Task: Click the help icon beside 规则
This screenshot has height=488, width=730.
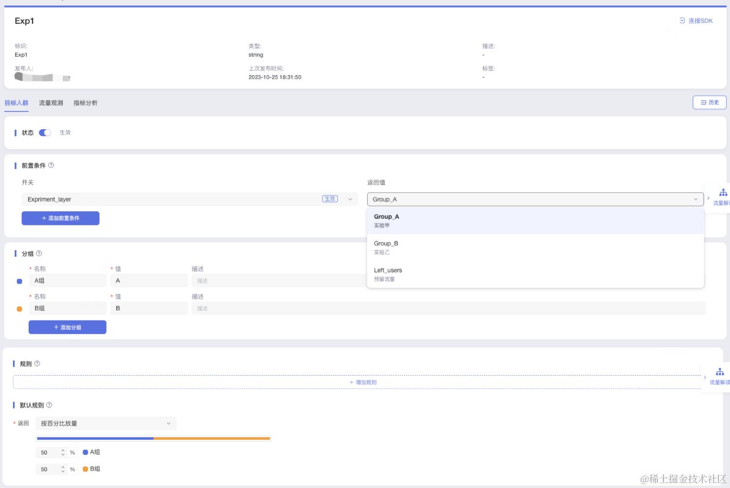Action: point(37,364)
